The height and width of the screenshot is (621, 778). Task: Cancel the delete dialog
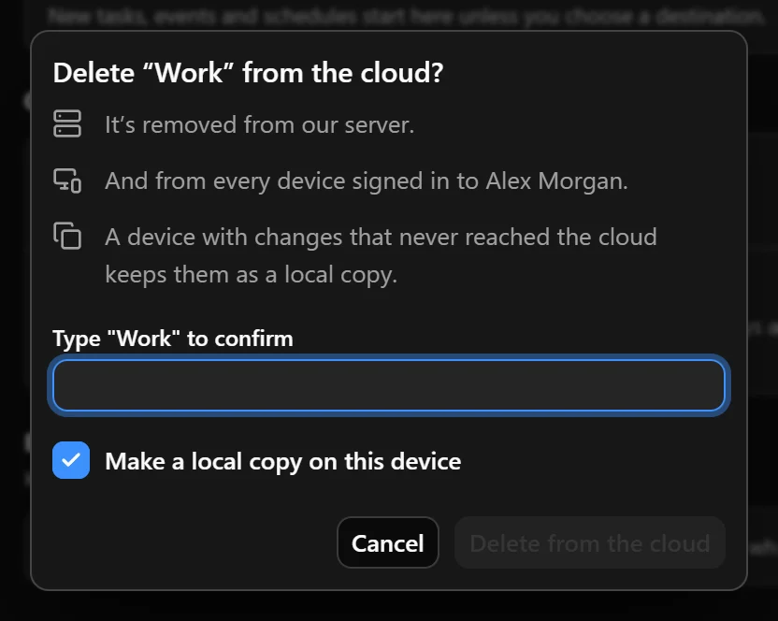pyautogui.click(x=387, y=542)
